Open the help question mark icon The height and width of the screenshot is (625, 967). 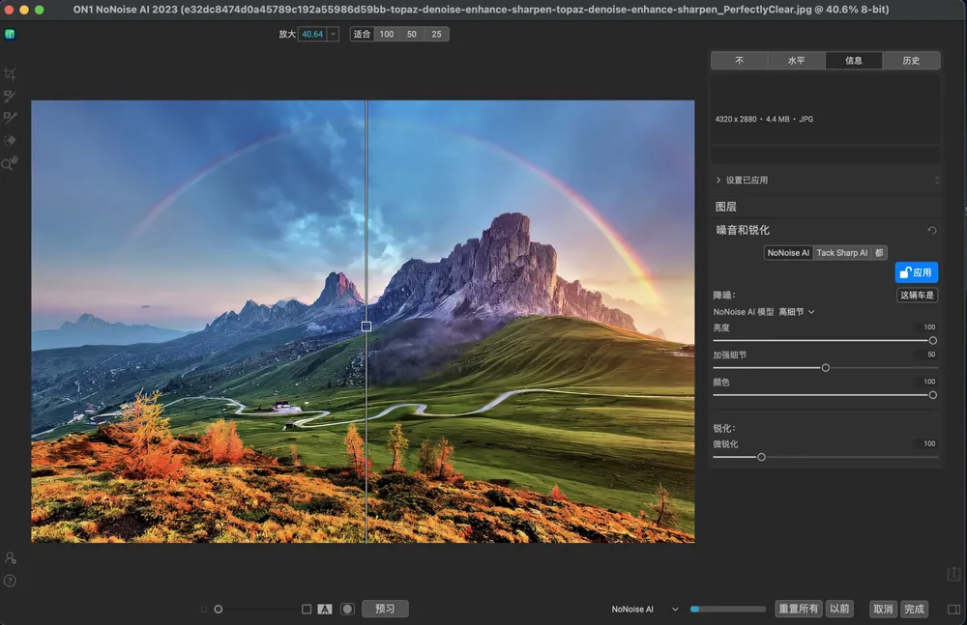click(x=10, y=581)
